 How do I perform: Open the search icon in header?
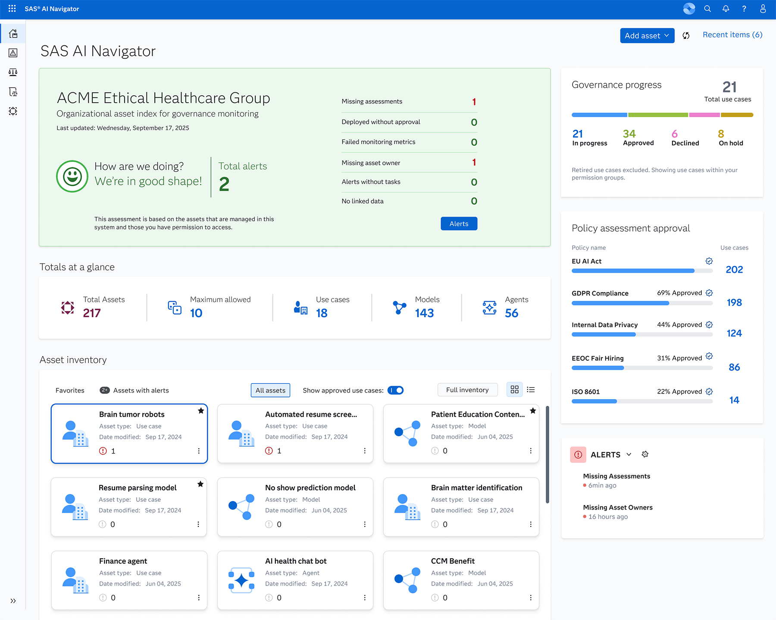[707, 9]
